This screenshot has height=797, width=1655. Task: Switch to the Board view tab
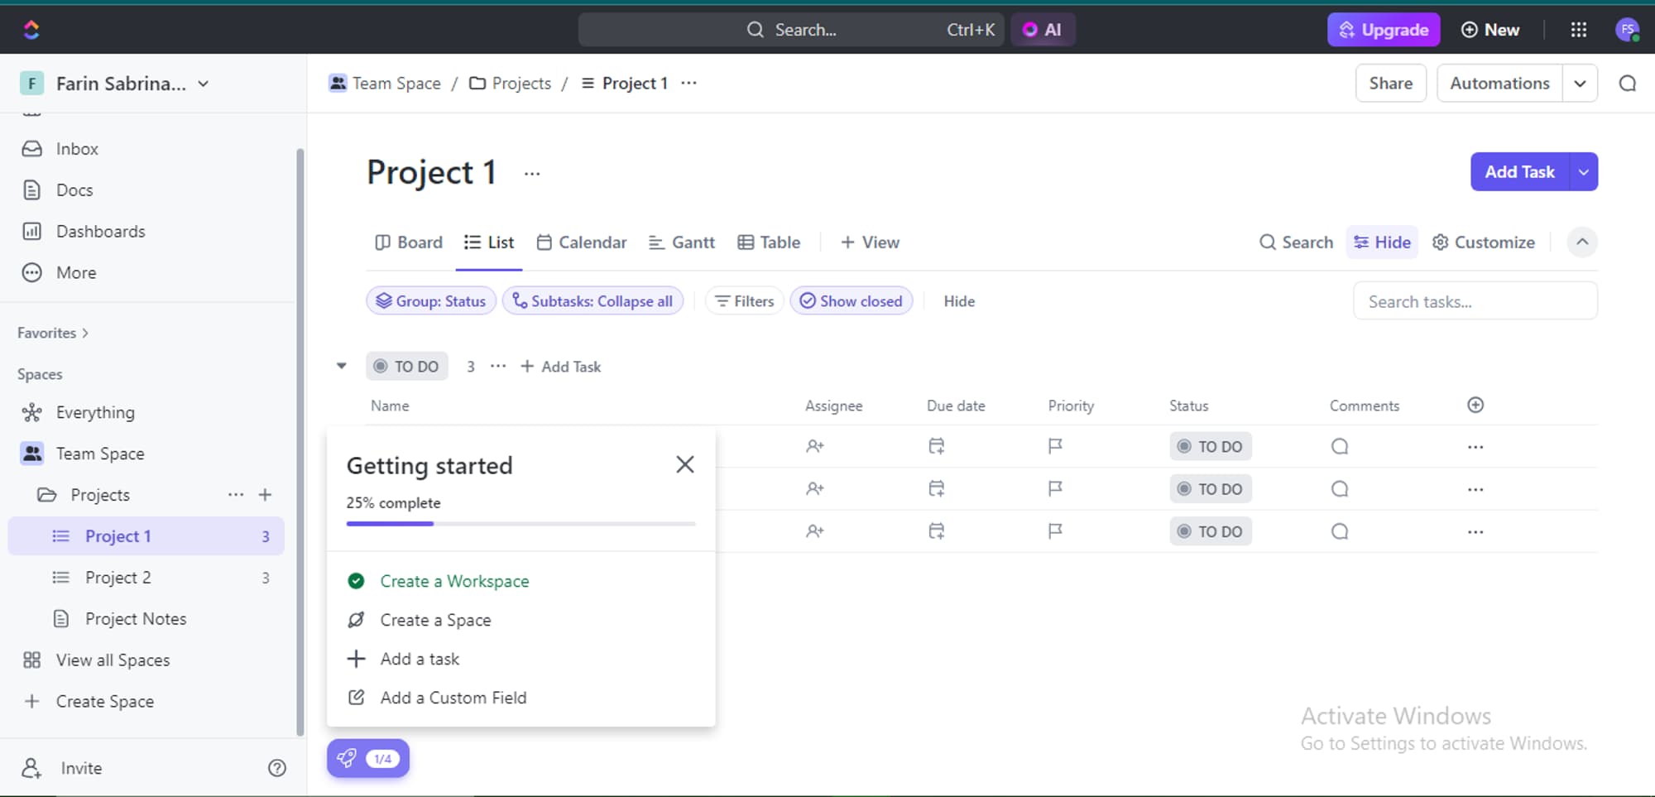click(x=409, y=242)
